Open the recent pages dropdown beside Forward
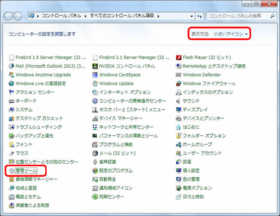The image size is (280, 216). [x=25, y=16]
